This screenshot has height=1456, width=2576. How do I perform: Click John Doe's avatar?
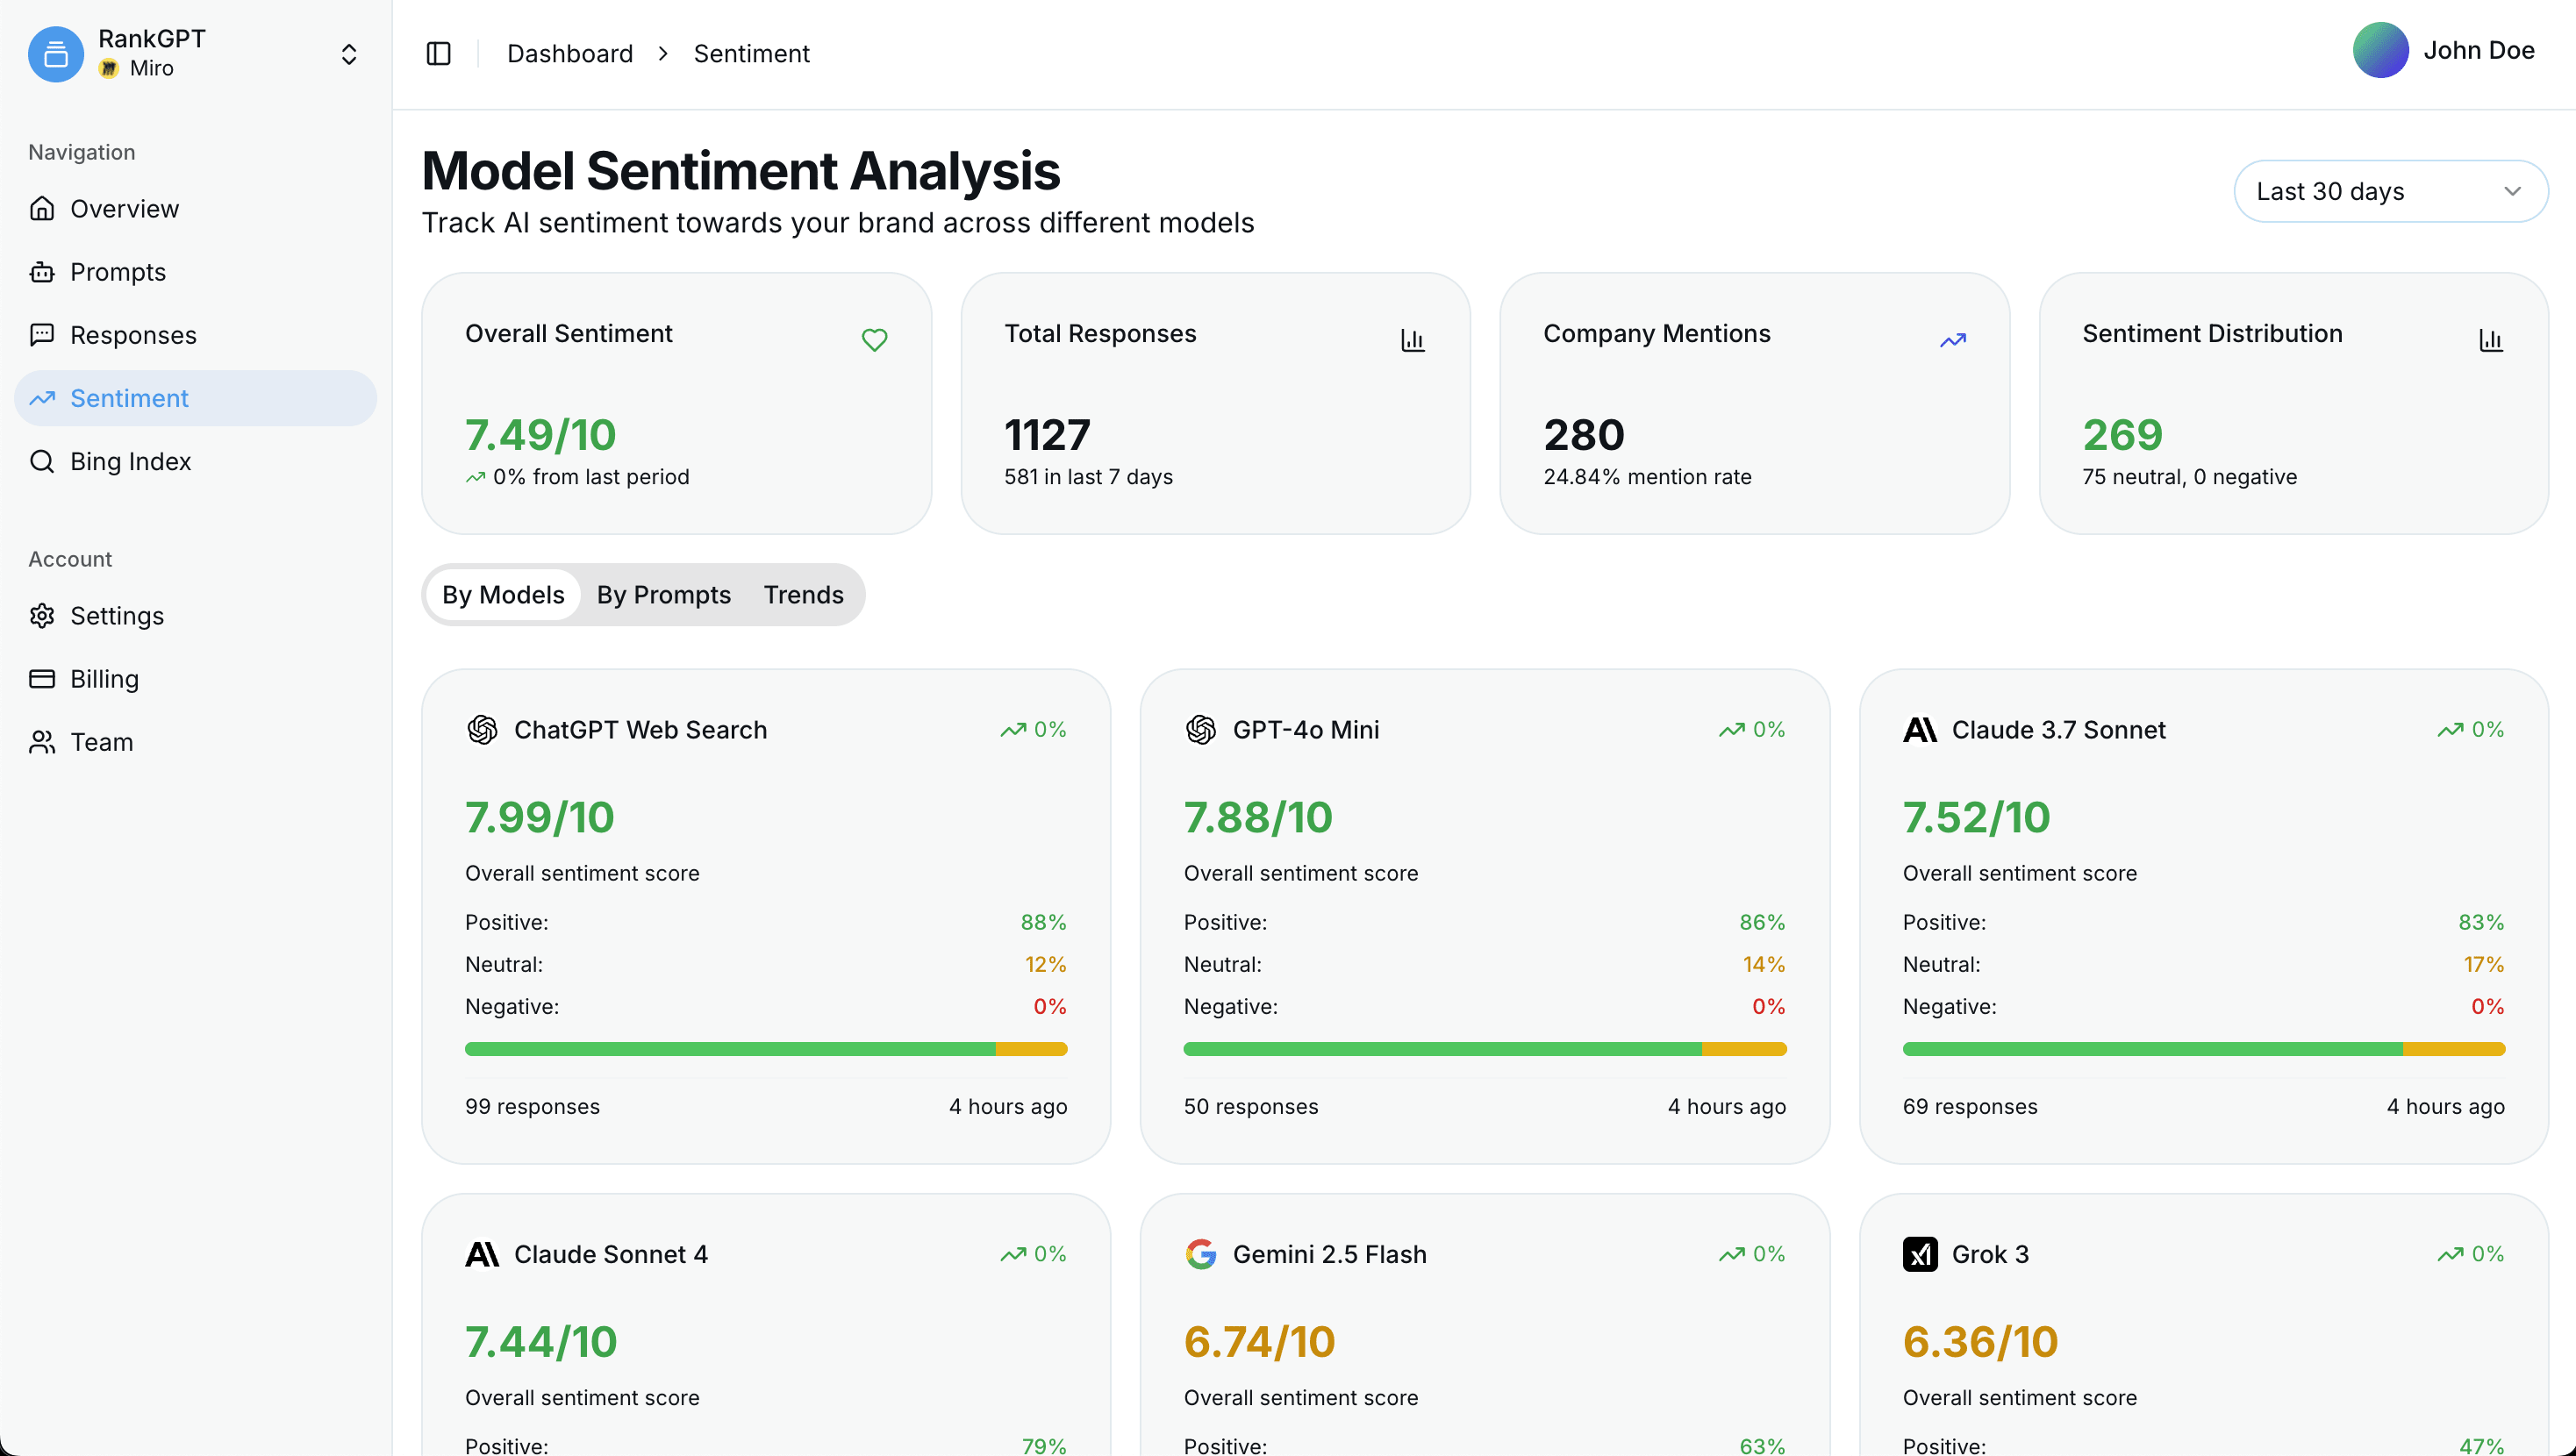tap(2380, 50)
